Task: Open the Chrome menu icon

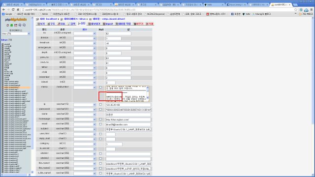Action: [312, 10]
